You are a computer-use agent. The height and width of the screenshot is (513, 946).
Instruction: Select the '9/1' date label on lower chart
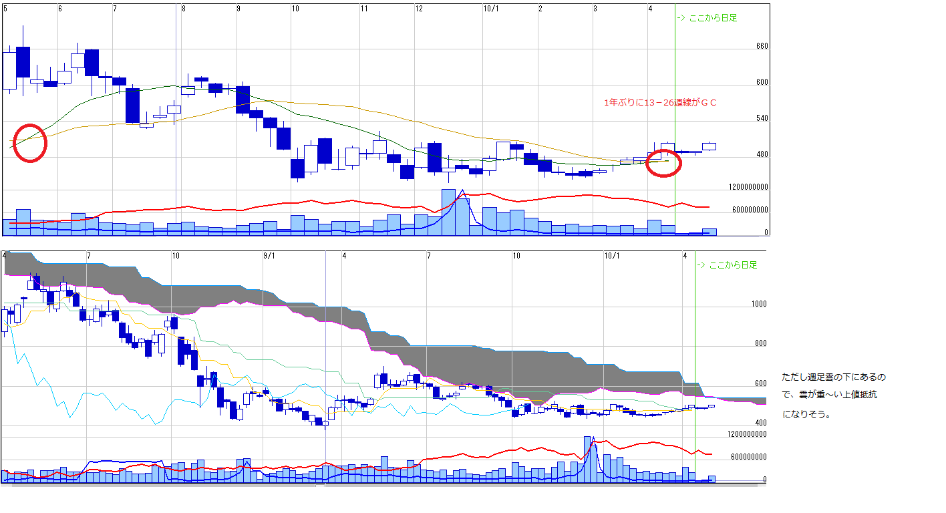pos(269,256)
